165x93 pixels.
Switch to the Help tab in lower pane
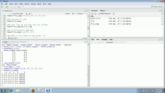(111, 40)
